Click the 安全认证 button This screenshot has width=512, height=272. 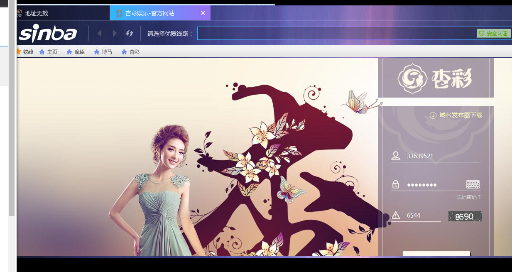[494, 33]
